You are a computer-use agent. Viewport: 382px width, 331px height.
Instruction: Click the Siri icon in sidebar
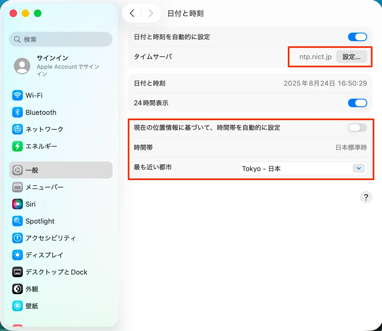point(18,204)
